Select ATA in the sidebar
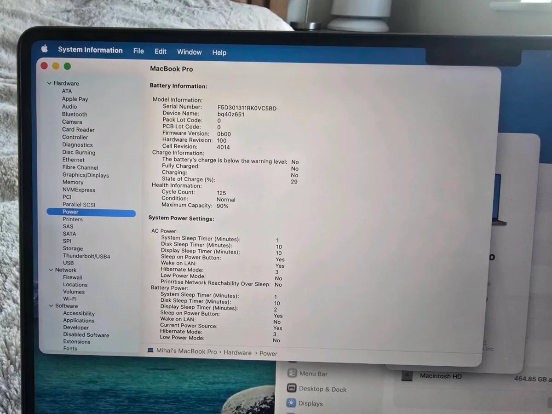The image size is (552, 414). click(x=67, y=91)
